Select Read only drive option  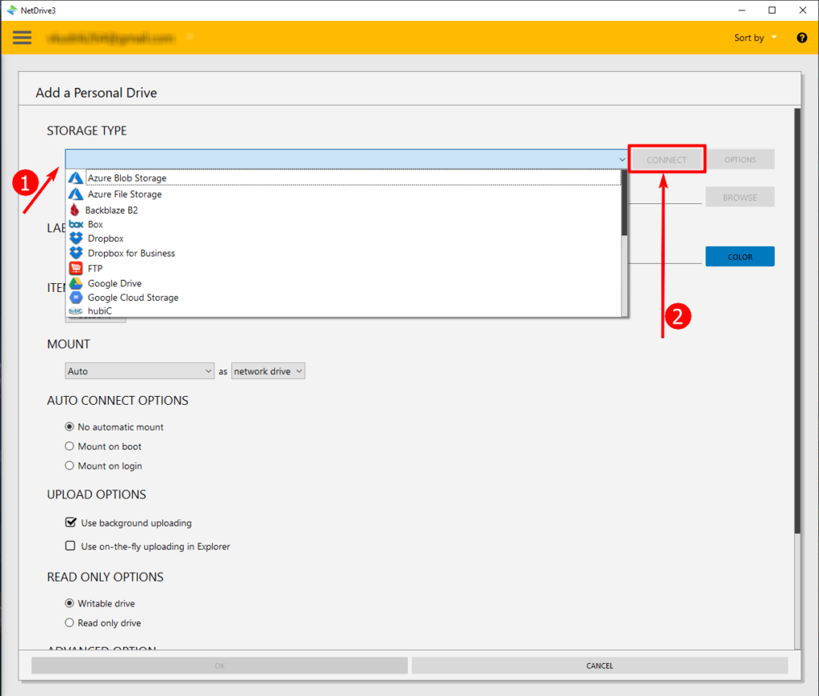tap(70, 623)
